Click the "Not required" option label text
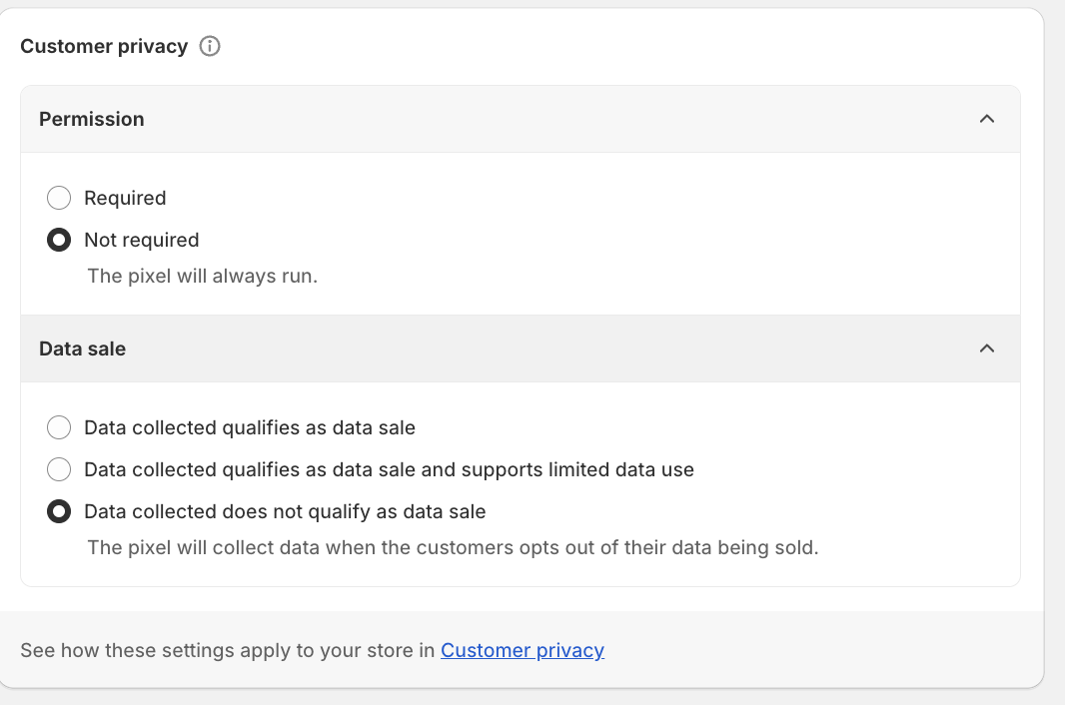1065x705 pixels. coord(142,240)
